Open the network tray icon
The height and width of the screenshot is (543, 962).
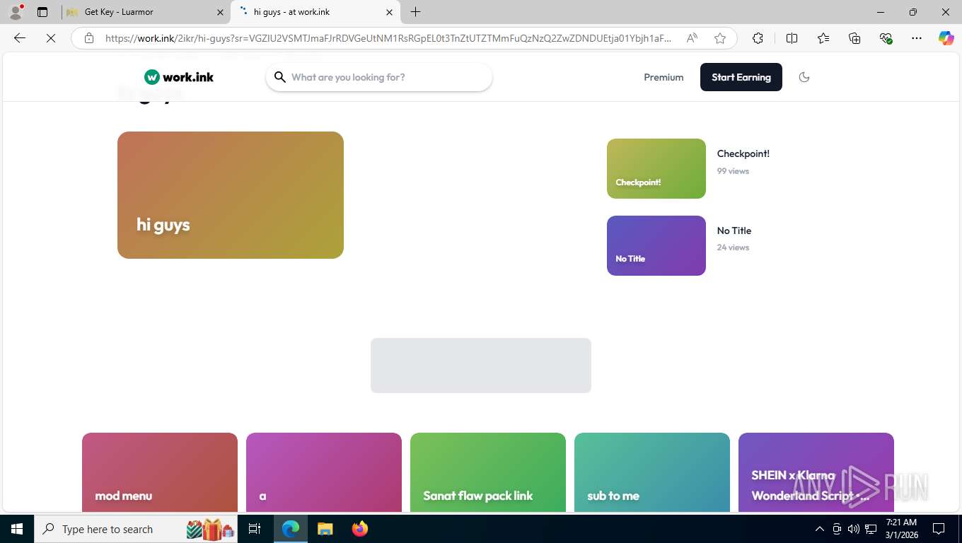[871, 529]
